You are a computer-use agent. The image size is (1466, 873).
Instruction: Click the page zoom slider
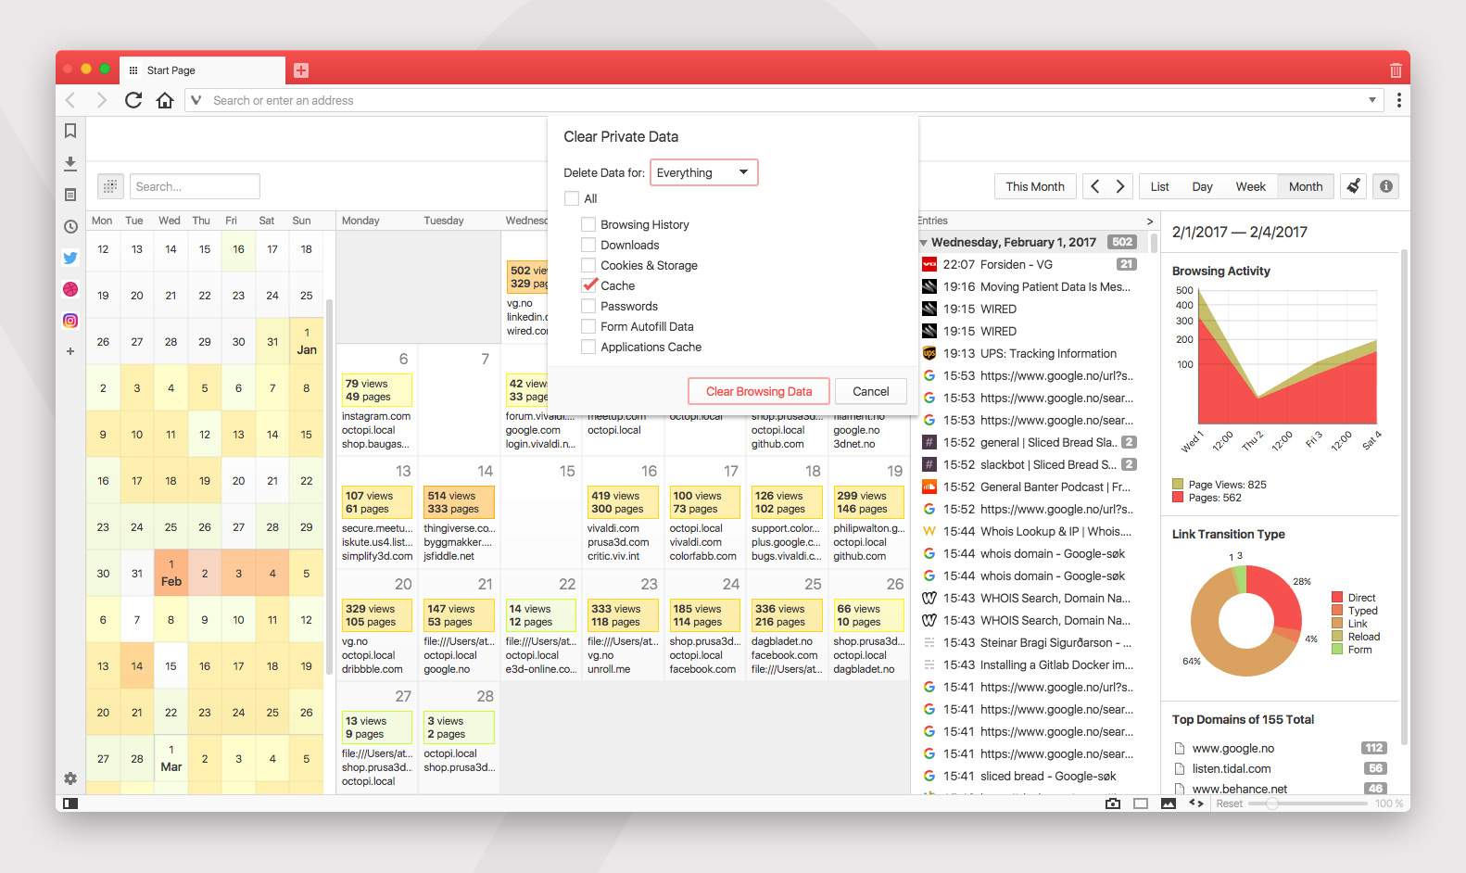(x=1308, y=803)
